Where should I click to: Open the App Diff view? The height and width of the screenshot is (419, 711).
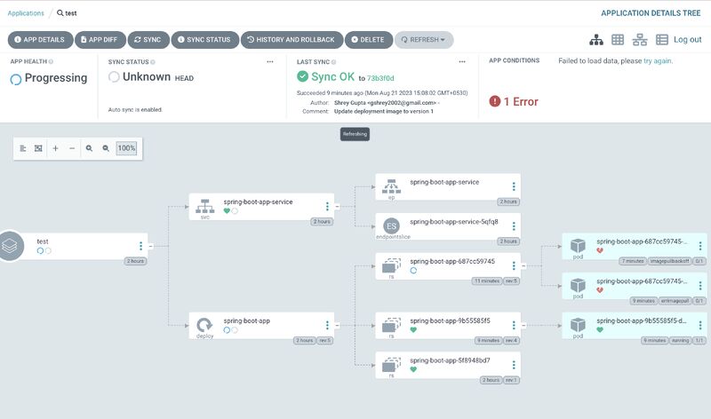[100, 40]
